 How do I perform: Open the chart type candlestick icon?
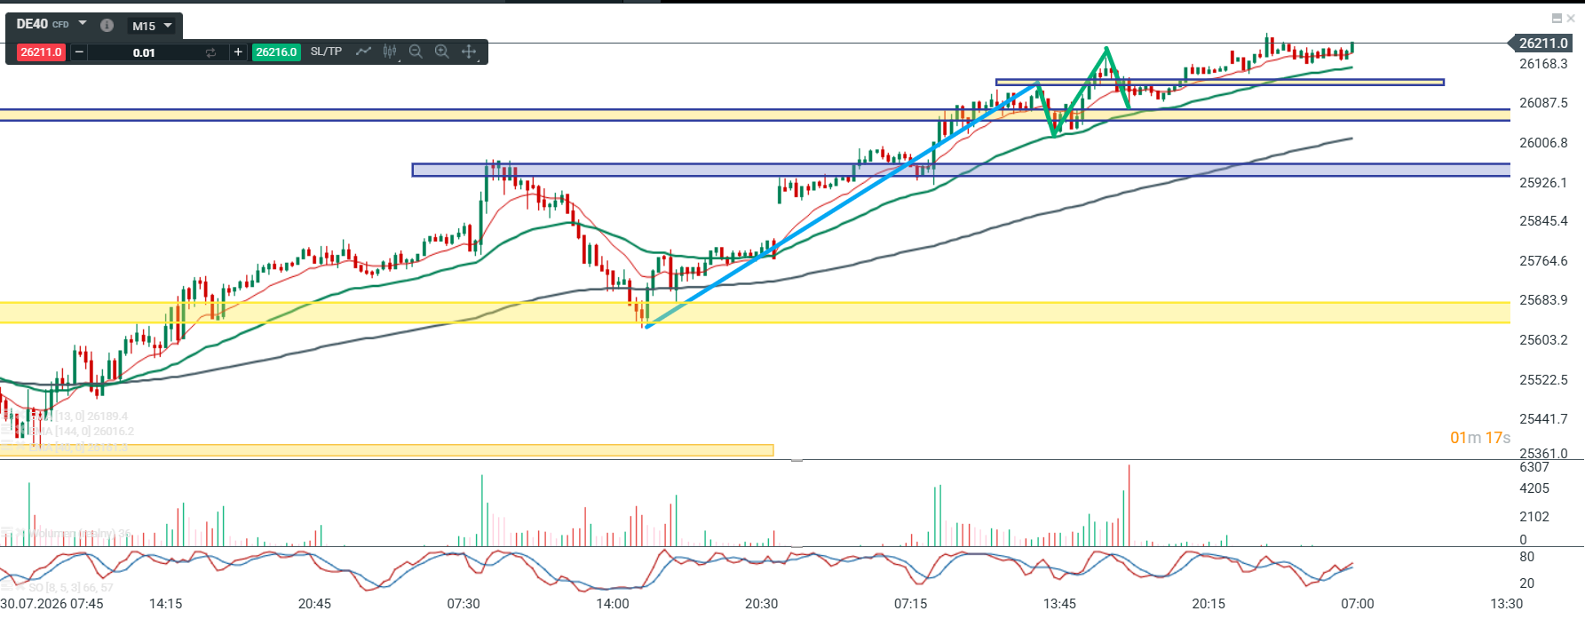[x=390, y=52]
